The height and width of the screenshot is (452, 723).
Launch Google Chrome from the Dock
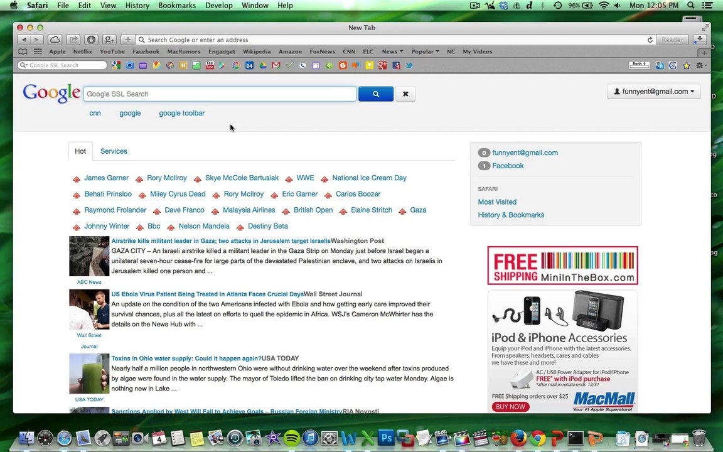[538, 437]
